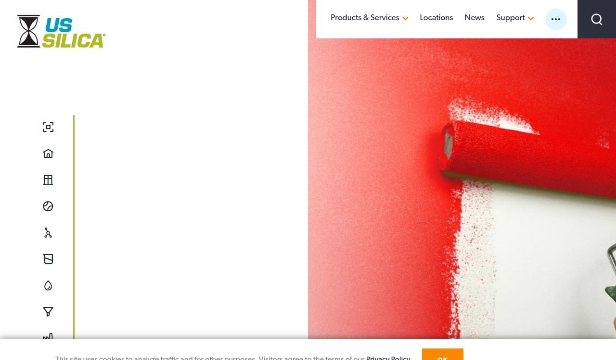Choose the filter funnel icon
This screenshot has height=360, width=616.
coord(48,312)
